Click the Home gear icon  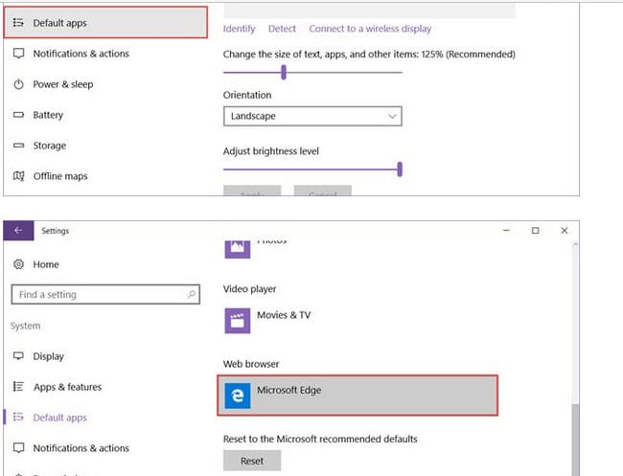pyautogui.click(x=18, y=264)
